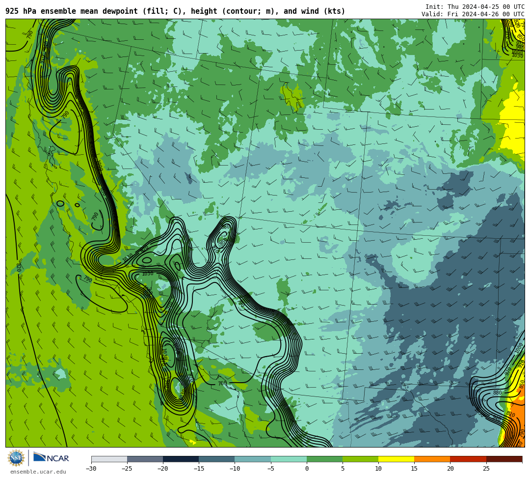Screen dimensions: 530x478
Task: Click the colorbar tick label '−15'
Action: point(199,469)
